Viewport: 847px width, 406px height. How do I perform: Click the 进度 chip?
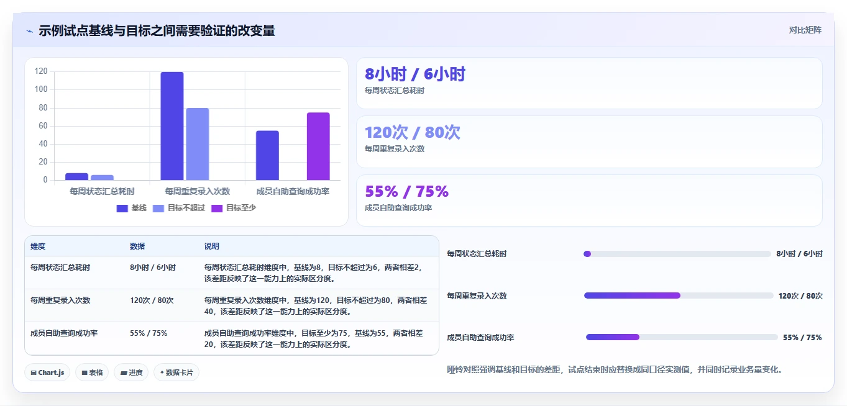(x=131, y=372)
